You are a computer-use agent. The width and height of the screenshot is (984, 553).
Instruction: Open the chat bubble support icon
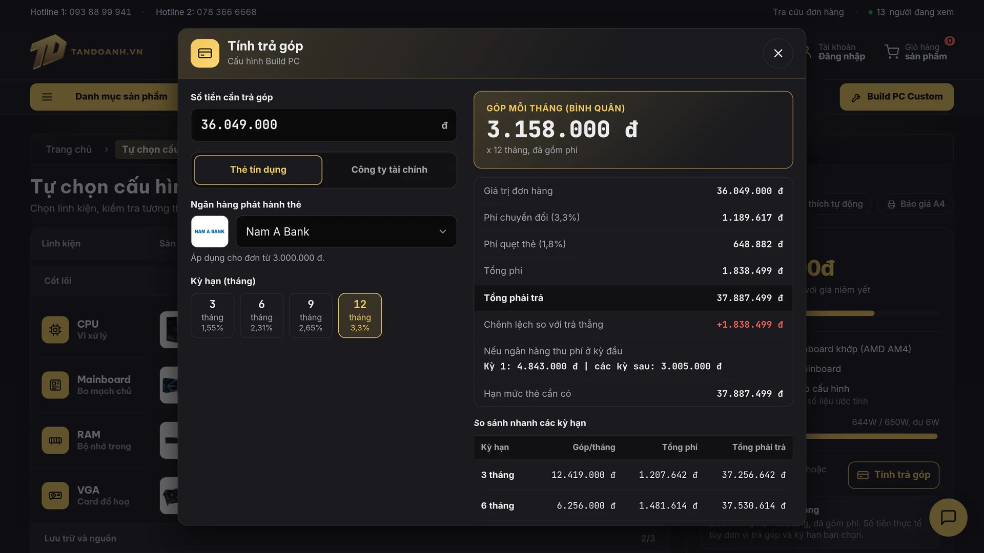pos(948,517)
